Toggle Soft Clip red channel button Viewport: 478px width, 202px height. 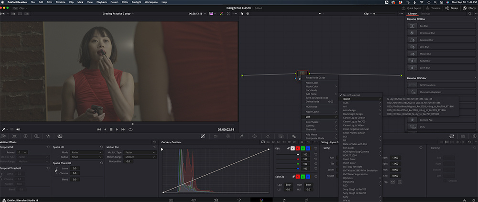tap(298, 176)
